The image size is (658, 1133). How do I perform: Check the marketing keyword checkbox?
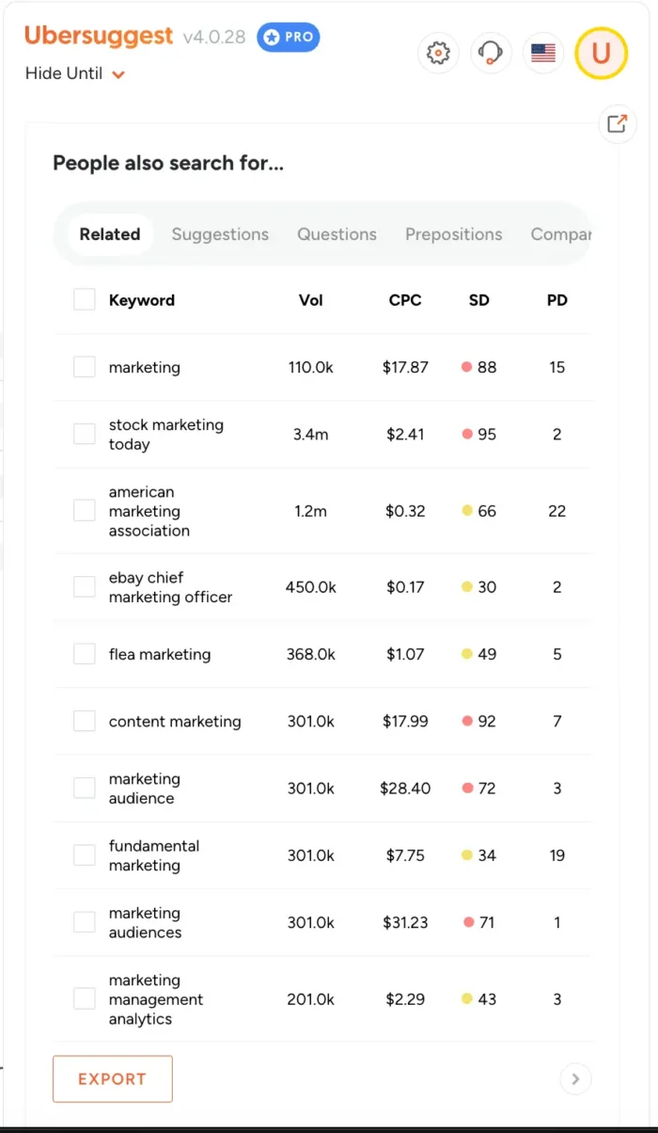[84, 367]
